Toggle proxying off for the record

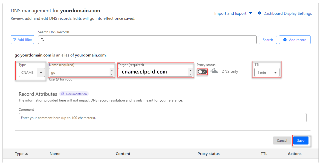click(x=202, y=71)
